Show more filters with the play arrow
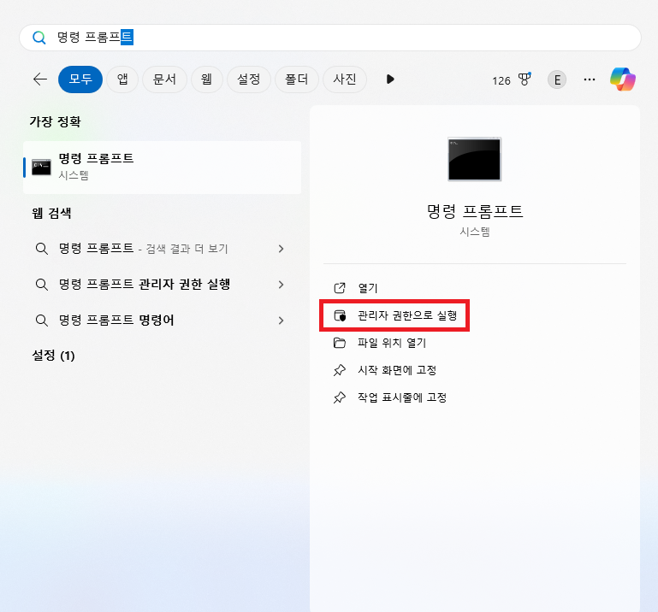Screen dimensions: 658x612 (390, 79)
